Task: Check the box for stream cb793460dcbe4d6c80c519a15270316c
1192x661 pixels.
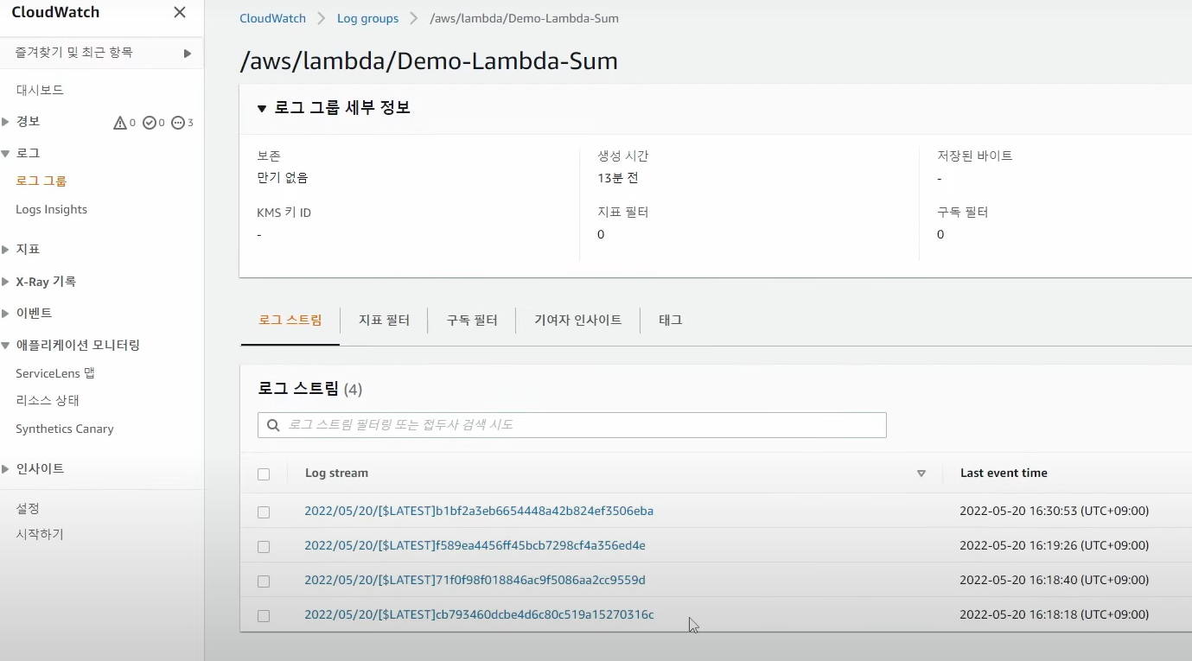Action: [264, 616]
